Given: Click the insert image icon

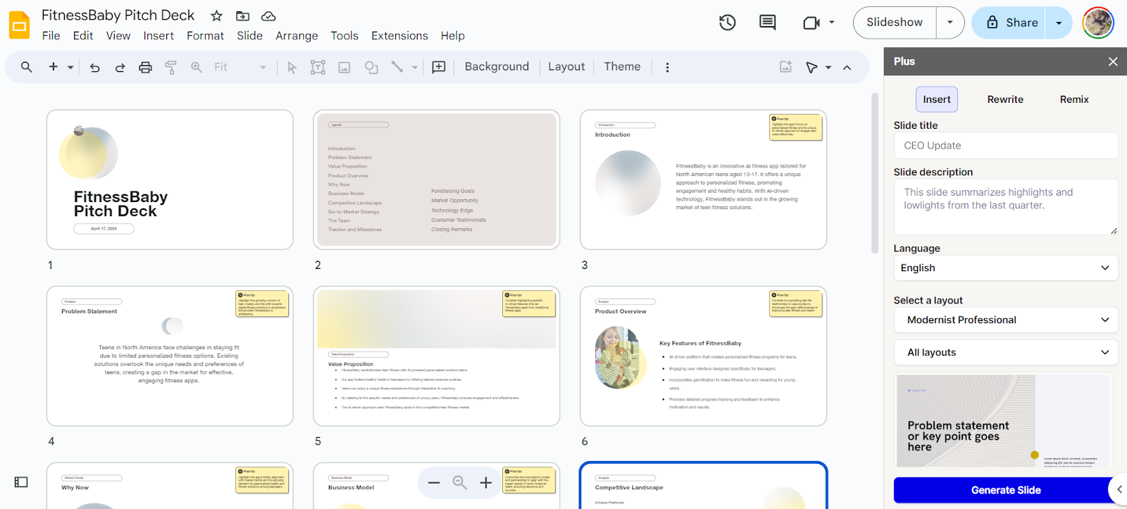Looking at the screenshot, I should tap(344, 68).
